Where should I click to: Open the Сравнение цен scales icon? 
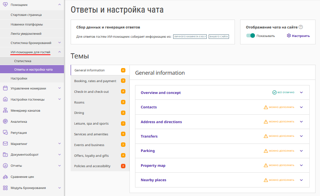(5, 177)
